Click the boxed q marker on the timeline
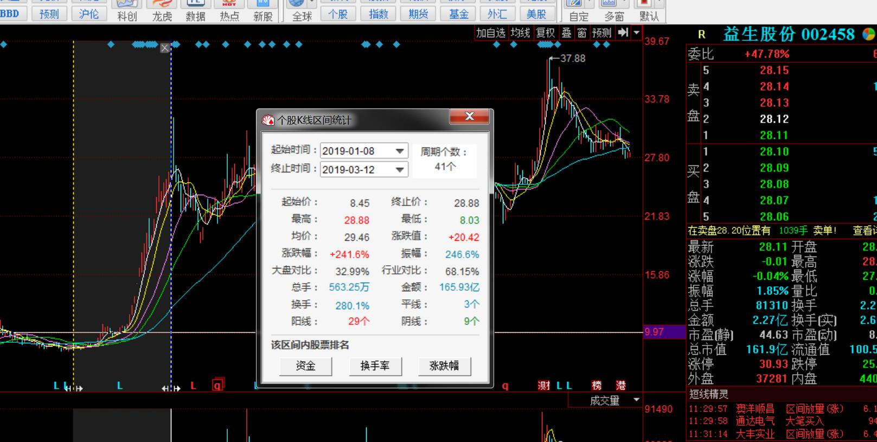This screenshot has height=442, width=877. click(x=218, y=385)
